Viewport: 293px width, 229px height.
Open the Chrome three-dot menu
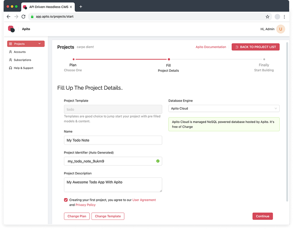[x=284, y=17]
